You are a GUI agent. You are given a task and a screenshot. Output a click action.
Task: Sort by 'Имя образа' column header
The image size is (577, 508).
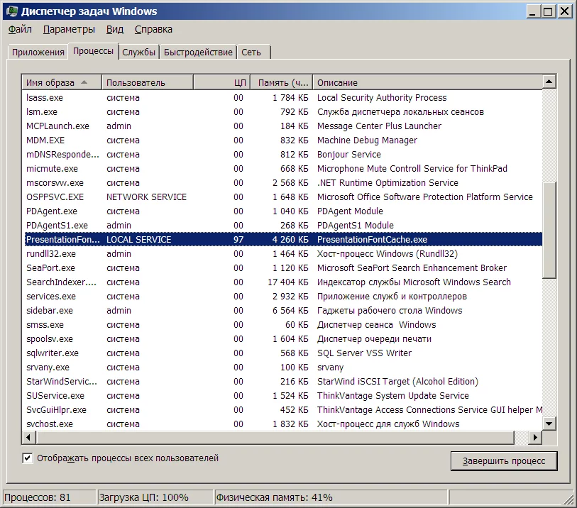61,83
